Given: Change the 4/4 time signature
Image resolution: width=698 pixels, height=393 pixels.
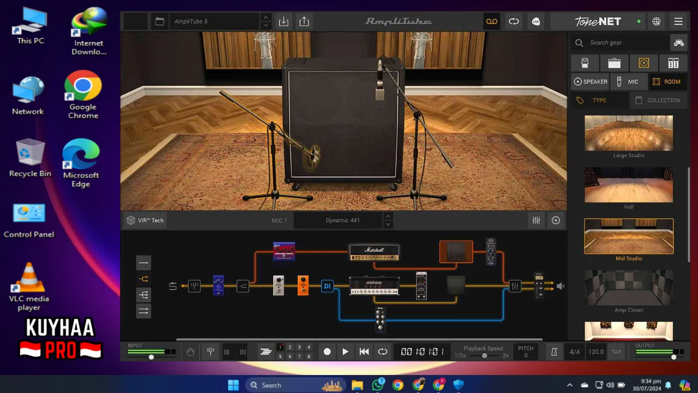Looking at the screenshot, I should click(x=575, y=352).
